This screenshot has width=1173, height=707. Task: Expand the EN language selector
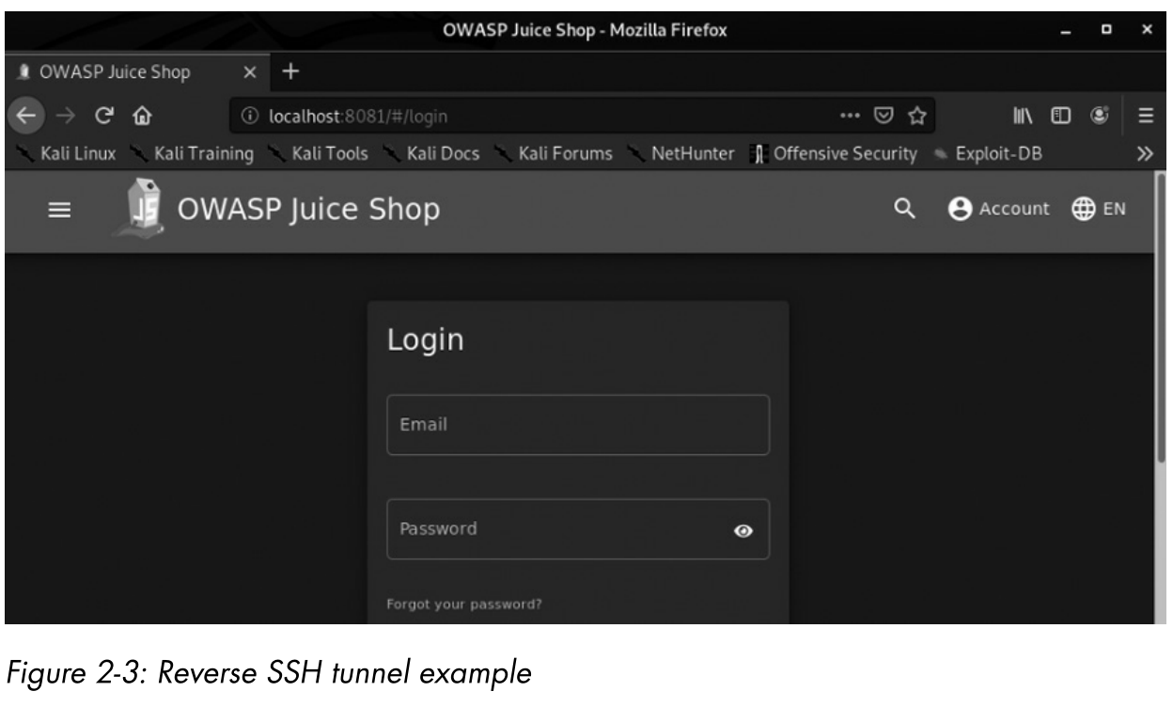point(1098,210)
